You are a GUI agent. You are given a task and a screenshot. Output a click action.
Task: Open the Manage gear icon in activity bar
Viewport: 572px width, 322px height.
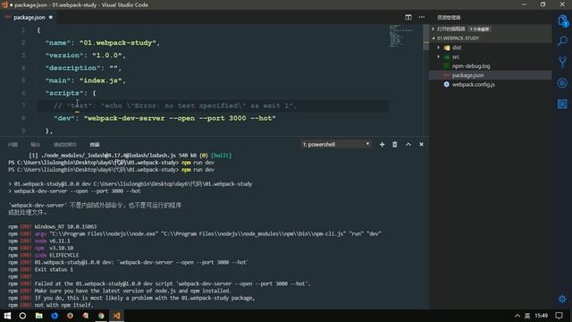[x=562, y=299]
